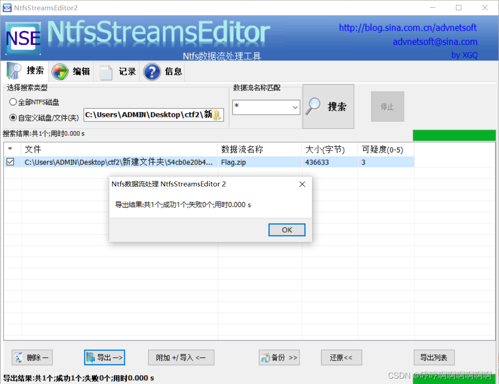Open the 记录 tab
This screenshot has height=384, width=499.
117,71
